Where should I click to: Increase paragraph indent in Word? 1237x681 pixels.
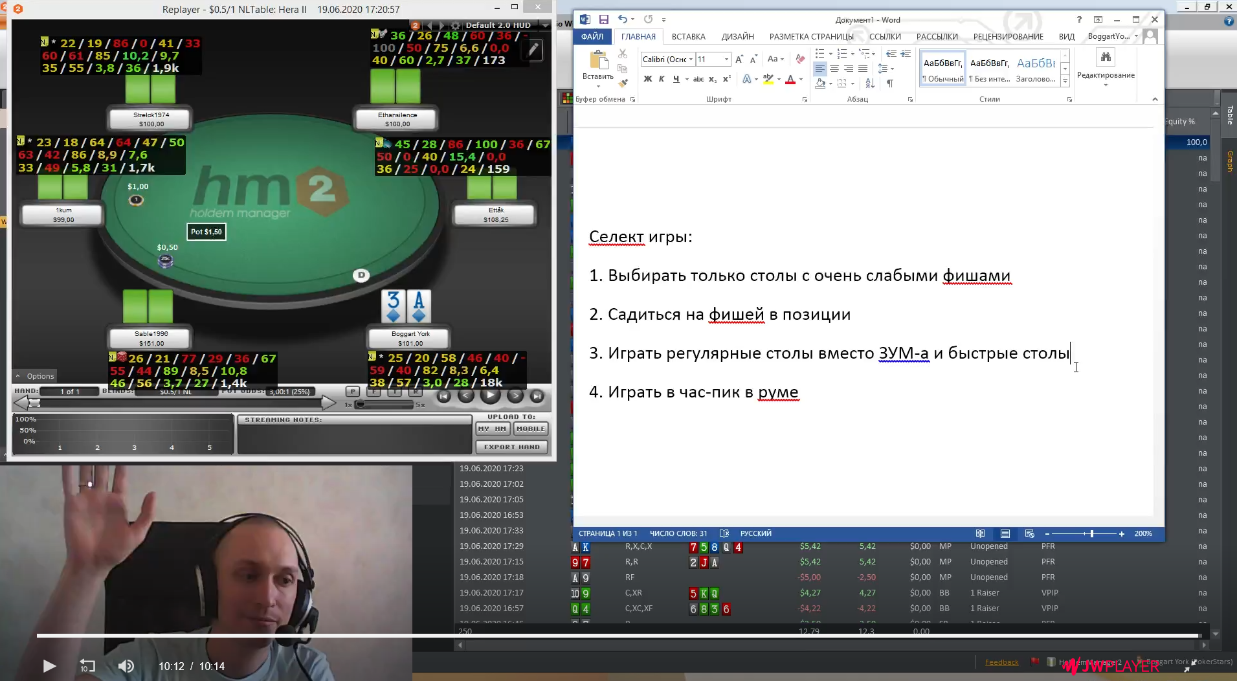click(906, 54)
